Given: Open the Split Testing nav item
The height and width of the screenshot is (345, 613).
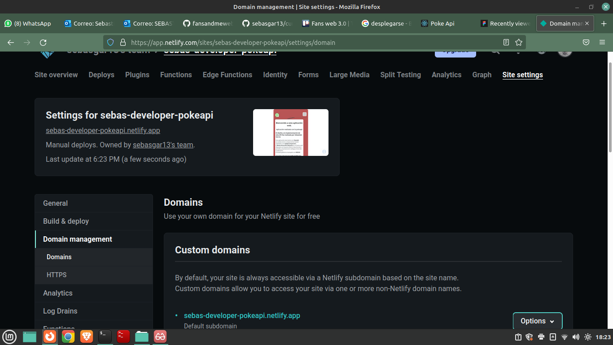Looking at the screenshot, I should pos(401,75).
